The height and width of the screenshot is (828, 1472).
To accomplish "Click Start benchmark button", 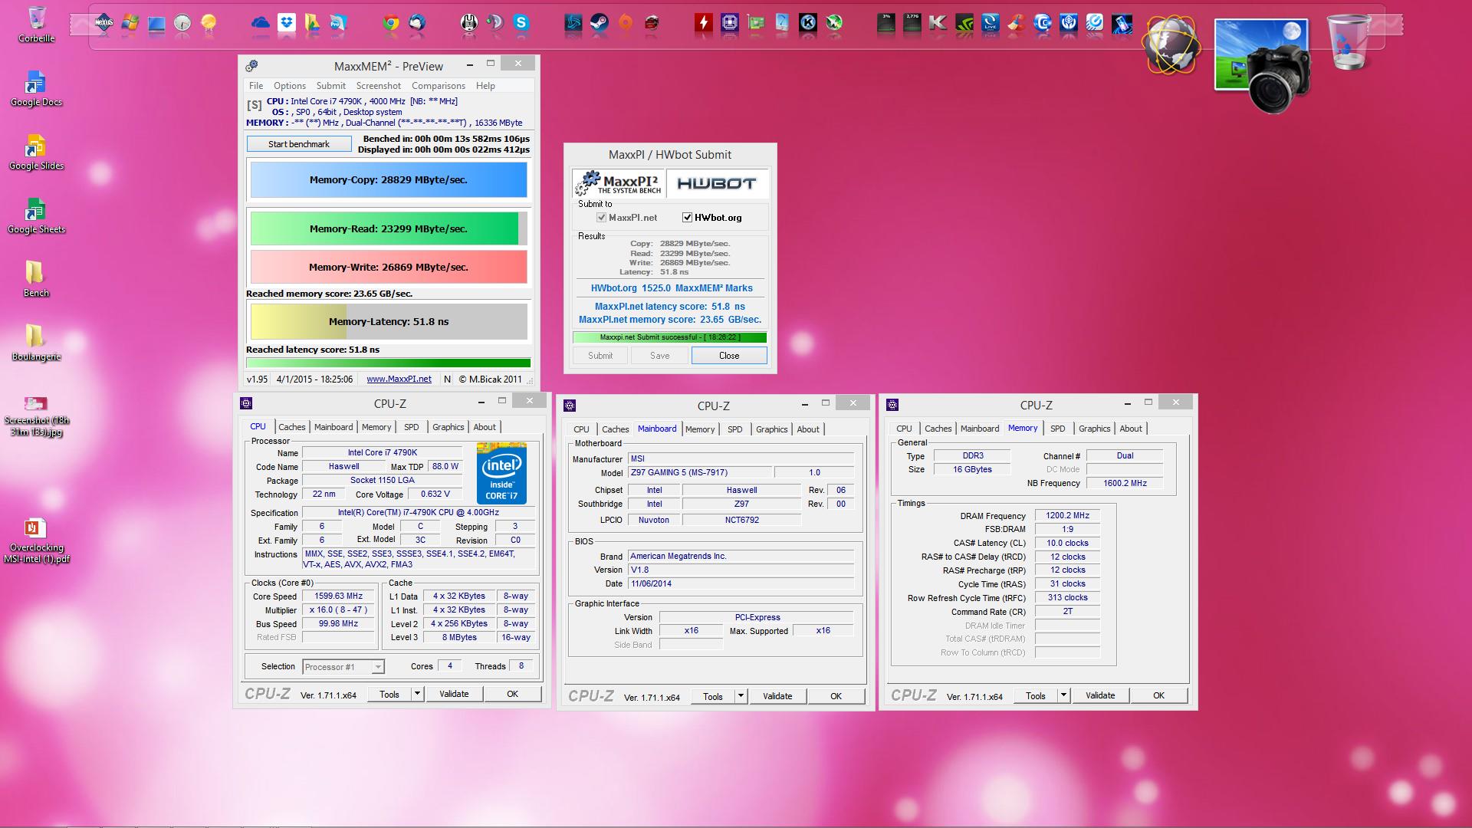I will pyautogui.click(x=299, y=144).
